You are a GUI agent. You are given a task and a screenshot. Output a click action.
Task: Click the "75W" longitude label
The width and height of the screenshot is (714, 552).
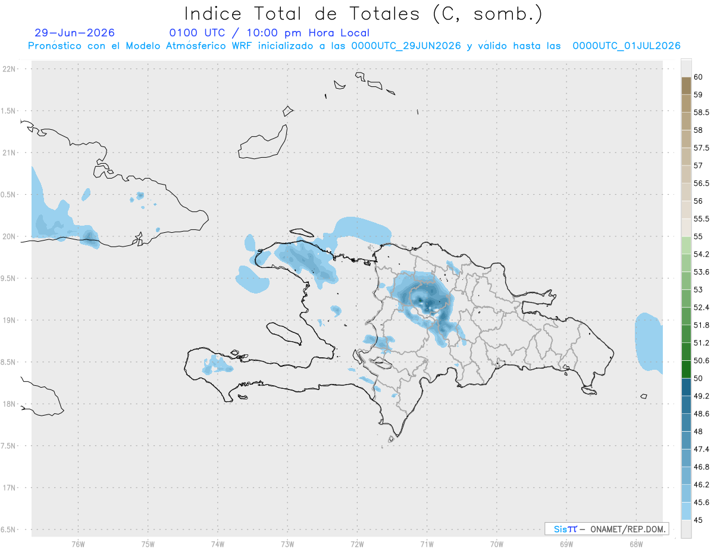pos(148,544)
